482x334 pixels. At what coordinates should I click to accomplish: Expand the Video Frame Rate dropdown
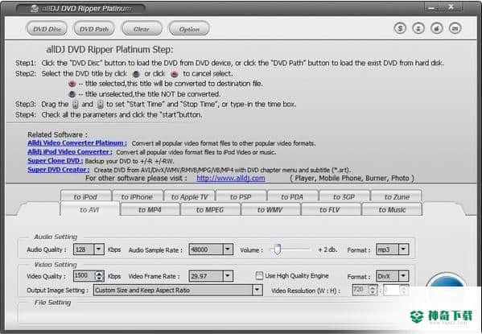tap(228, 275)
